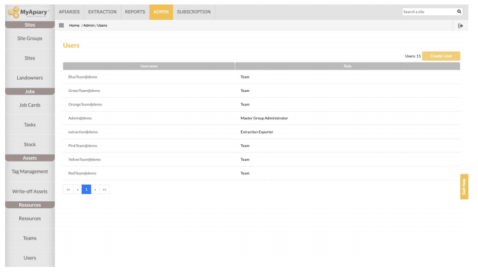Click the logout icon in breadcrumb bar
The image size is (478, 272).
(460, 26)
